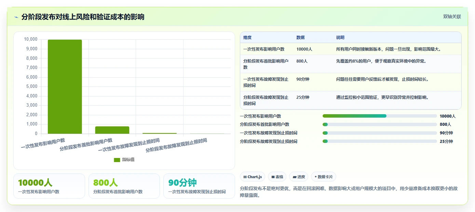This screenshot has height=212, width=475.
Task: Click the 800人 table cell
Action: 302,61
